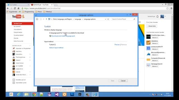This screenshot has width=179, height=100.
Task: Open the ComputerWissen.de channel thumbnail
Action: (x=148, y=60)
